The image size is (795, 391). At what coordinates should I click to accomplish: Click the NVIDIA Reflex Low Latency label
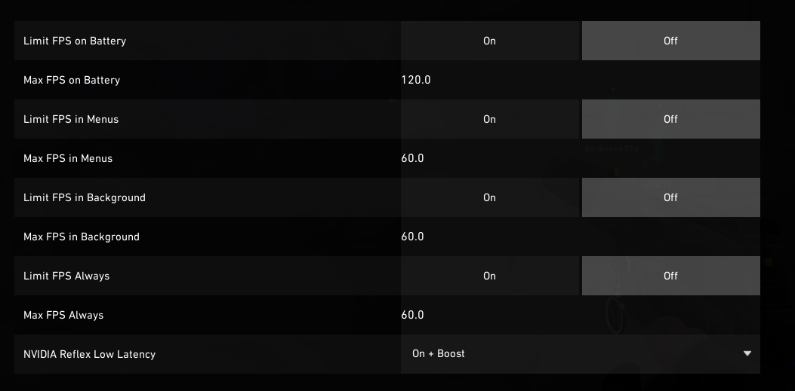point(89,354)
